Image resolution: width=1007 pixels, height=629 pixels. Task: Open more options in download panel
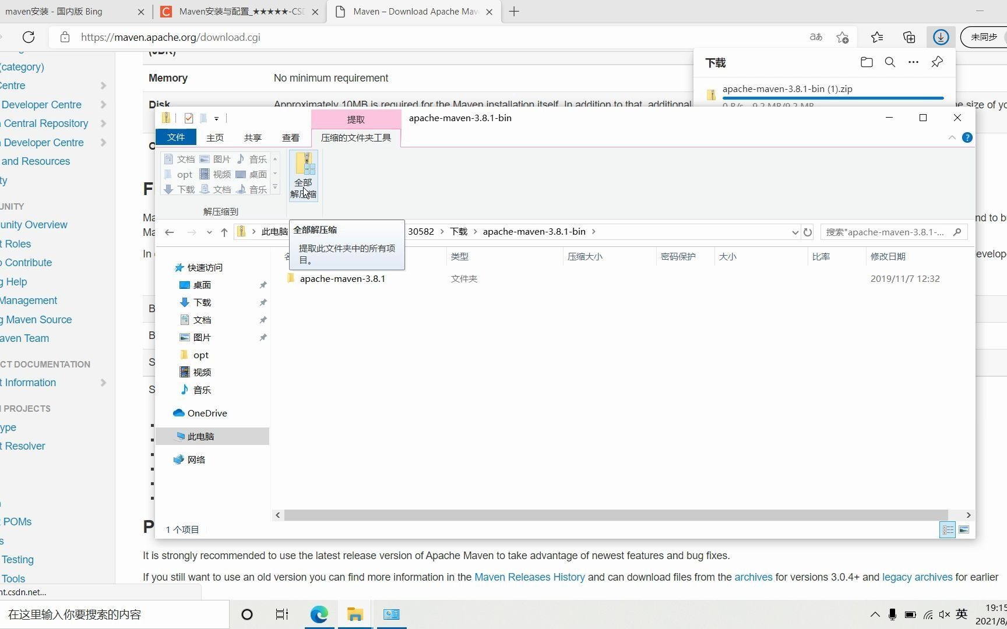(x=913, y=62)
